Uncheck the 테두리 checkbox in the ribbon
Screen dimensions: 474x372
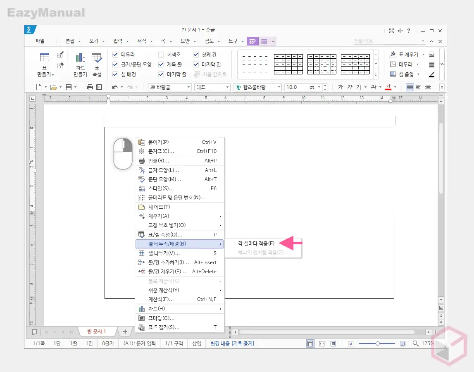pos(115,54)
